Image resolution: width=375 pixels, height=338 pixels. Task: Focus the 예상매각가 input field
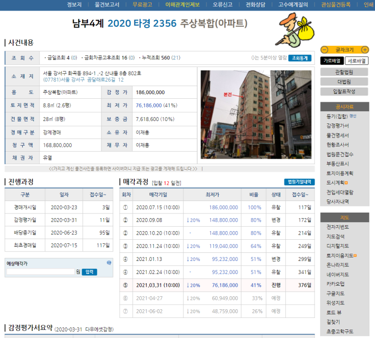(x=40, y=272)
